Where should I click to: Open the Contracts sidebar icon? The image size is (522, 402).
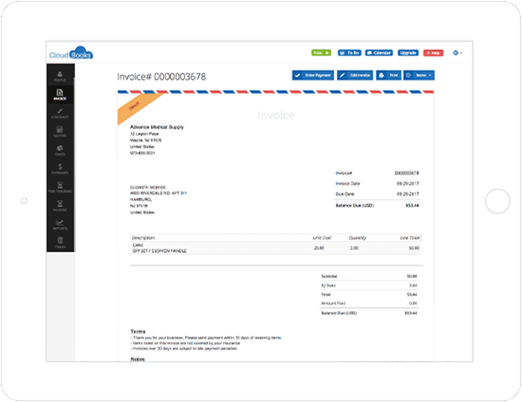click(x=60, y=113)
